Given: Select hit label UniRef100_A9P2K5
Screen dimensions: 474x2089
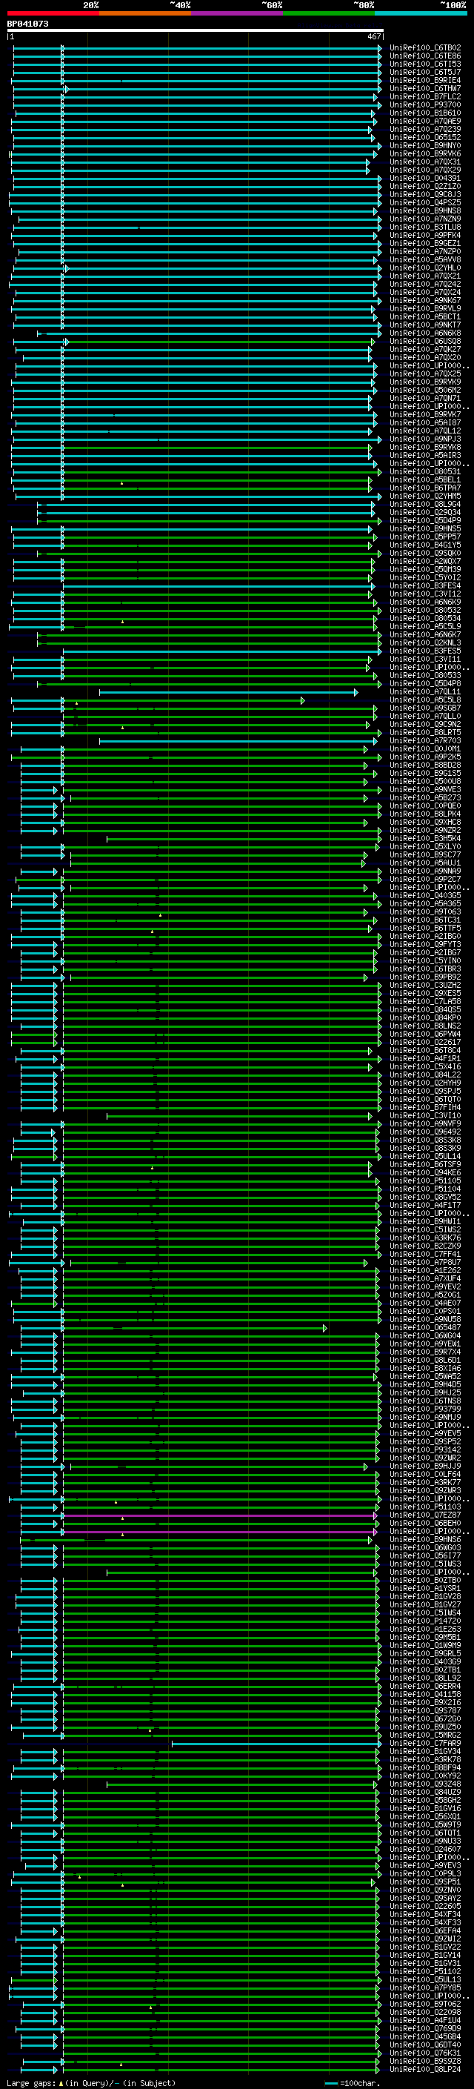Looking at the screenshot, I should (x=425, y=757).
